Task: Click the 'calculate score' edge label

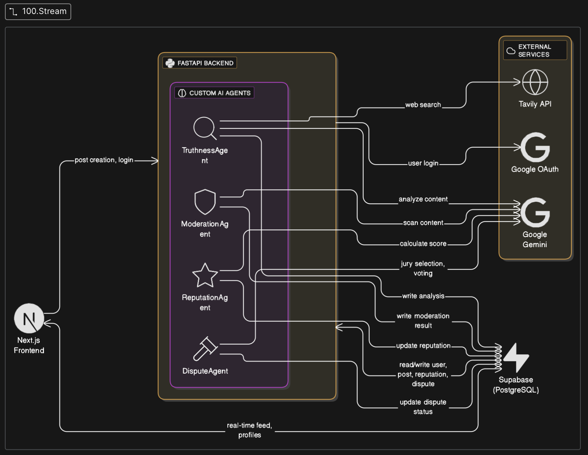Action: [423, 244]
